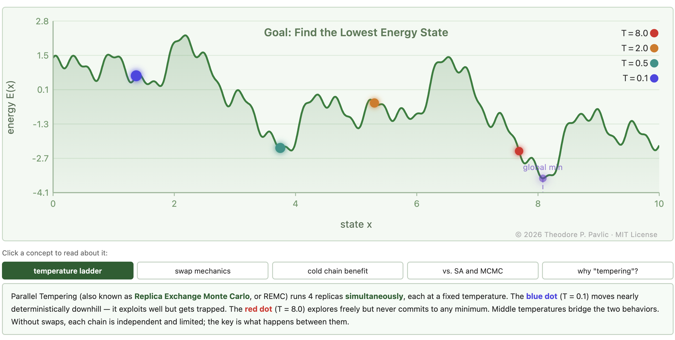Image resolution: width=675 pixels, height=340 pixels.
Task: Switch to vs. SA and MCMC tab
Action: click(x=472, y=271)
